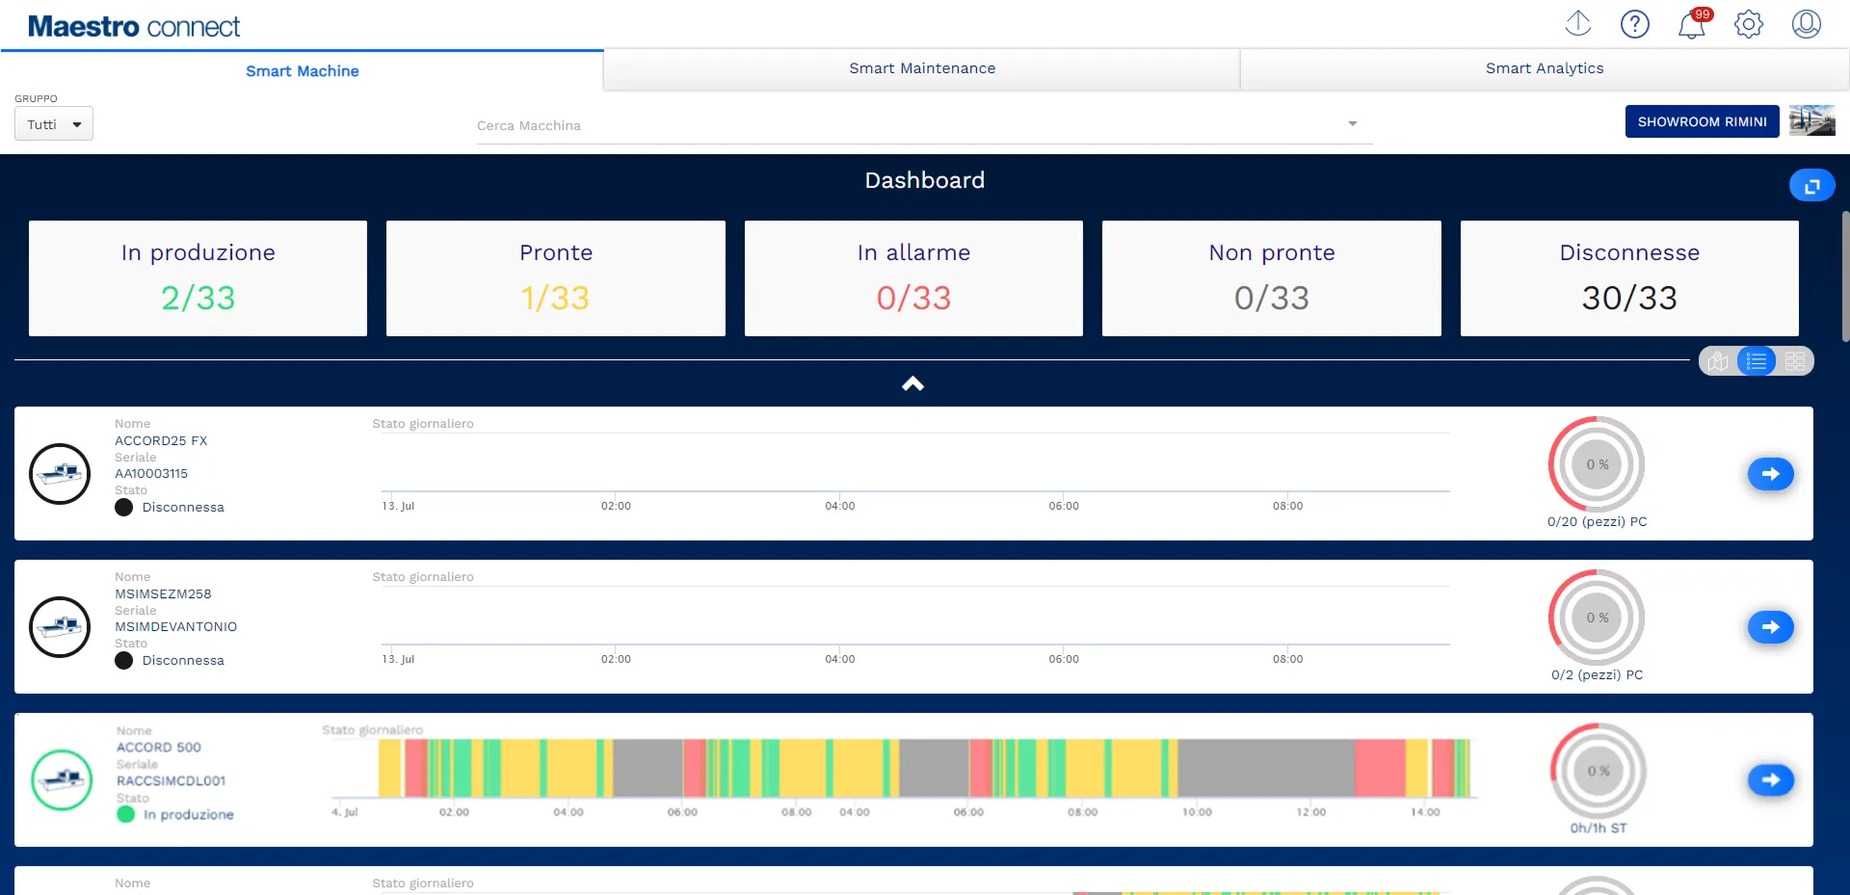Open the user profile icon
The image size is (1850, 895).
point(1807,23)
